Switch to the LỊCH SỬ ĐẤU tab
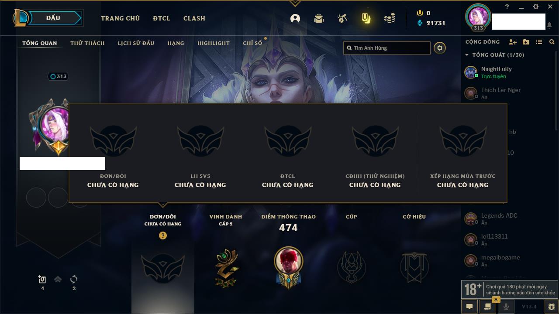Screen dimensions: 559x314 [x=136, y=43]
